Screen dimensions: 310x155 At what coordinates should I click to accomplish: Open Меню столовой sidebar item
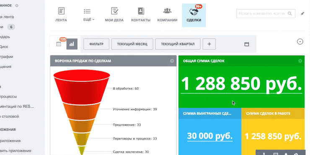[10, 116]
